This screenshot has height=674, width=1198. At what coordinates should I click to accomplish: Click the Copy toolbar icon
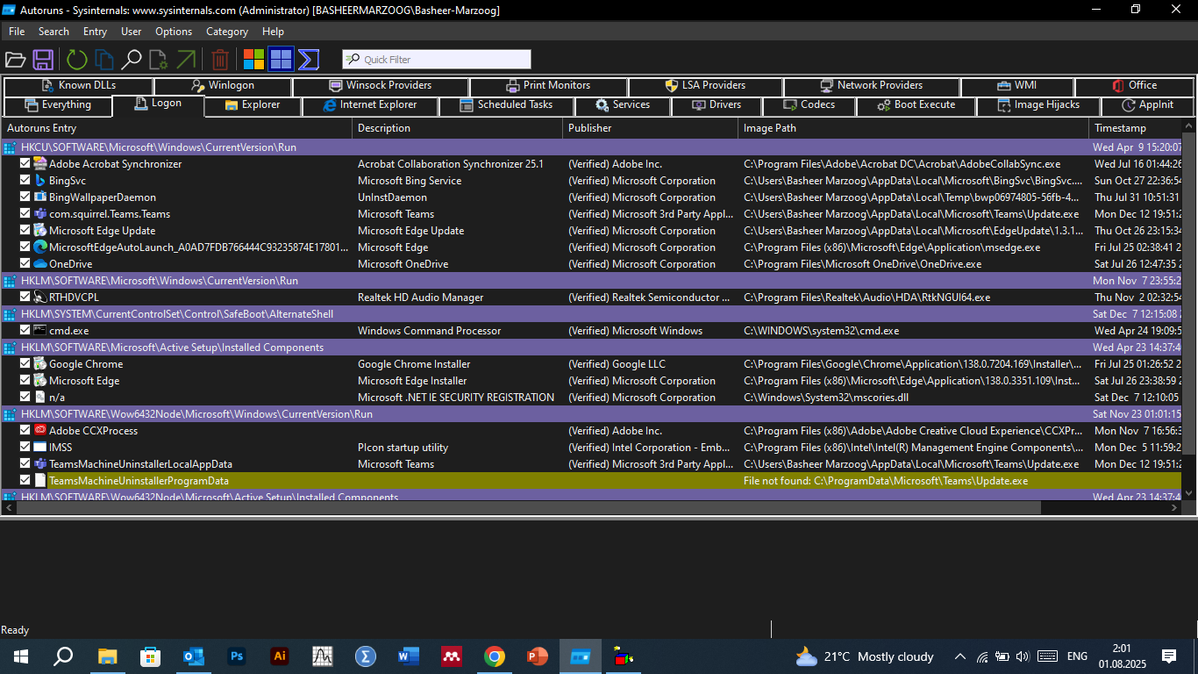[x=104, y=60]
